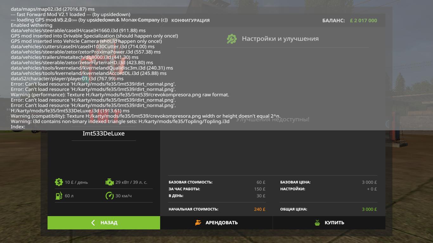Click the speedometer max speed icon
This screenshot has width=433, height=243.
[x=109, y=196]
